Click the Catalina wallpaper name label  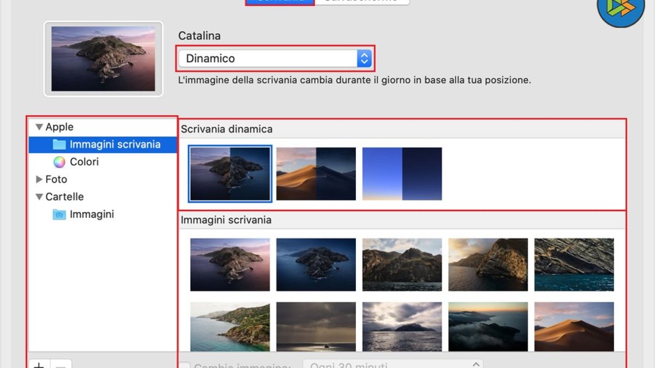199,36
